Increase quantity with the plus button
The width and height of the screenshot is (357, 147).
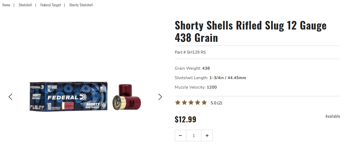click(x=207, y=136)
